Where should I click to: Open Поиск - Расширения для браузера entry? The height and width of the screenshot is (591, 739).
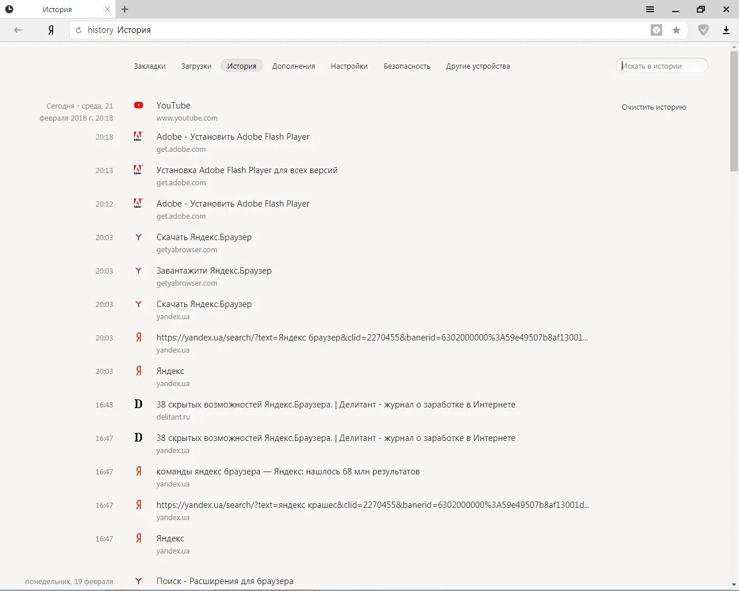coord(225,581)
